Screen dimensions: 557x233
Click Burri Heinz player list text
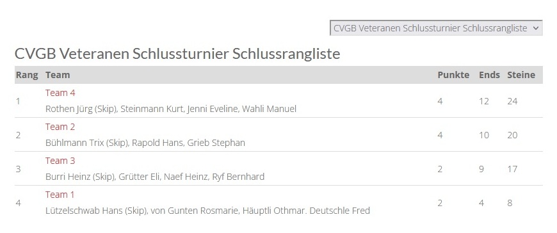(x=155, y=177)
